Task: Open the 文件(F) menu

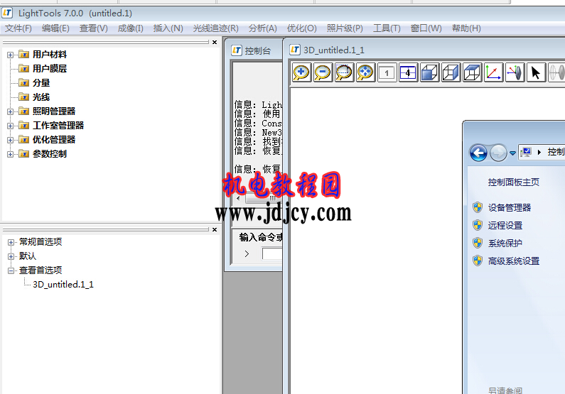Action: [18, 28]
